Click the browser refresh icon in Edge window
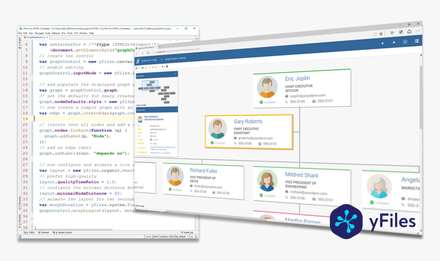The width and height of the screenshot is (440, 261). point(148,53)
